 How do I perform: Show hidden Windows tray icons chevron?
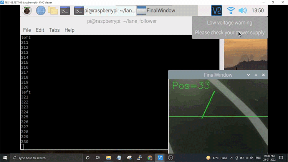pyautogui.click(x=232, y=158)
